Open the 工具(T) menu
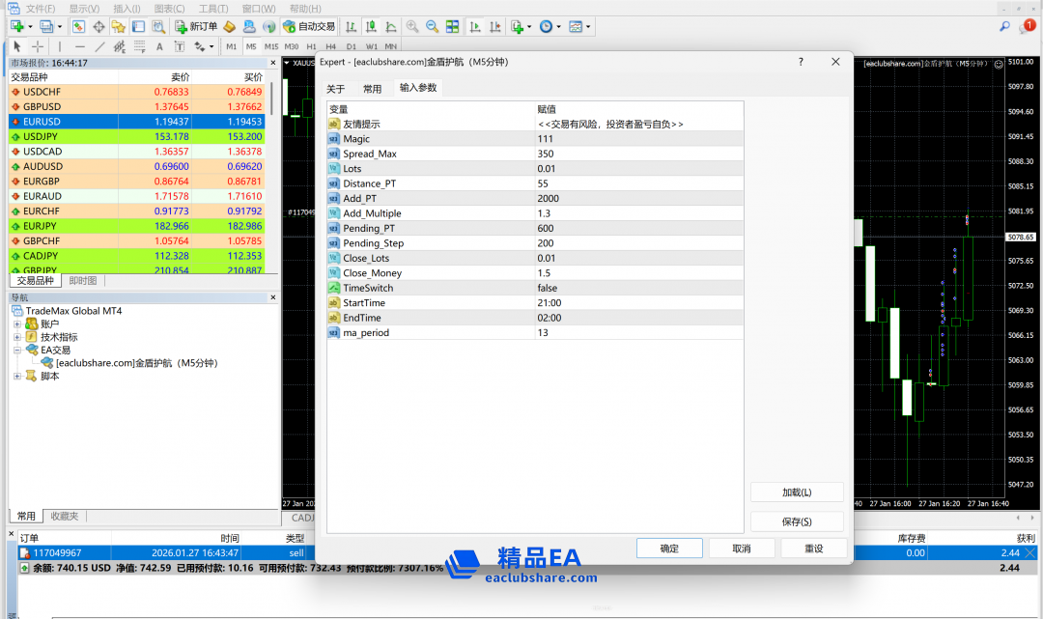This screenshot has height=619, width=1043. pyautogui.click(x=213, y=9)
